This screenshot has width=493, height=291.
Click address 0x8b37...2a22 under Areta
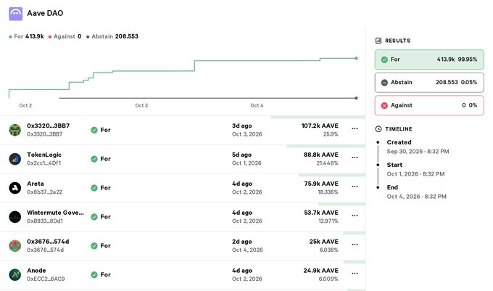click(45, 192)
